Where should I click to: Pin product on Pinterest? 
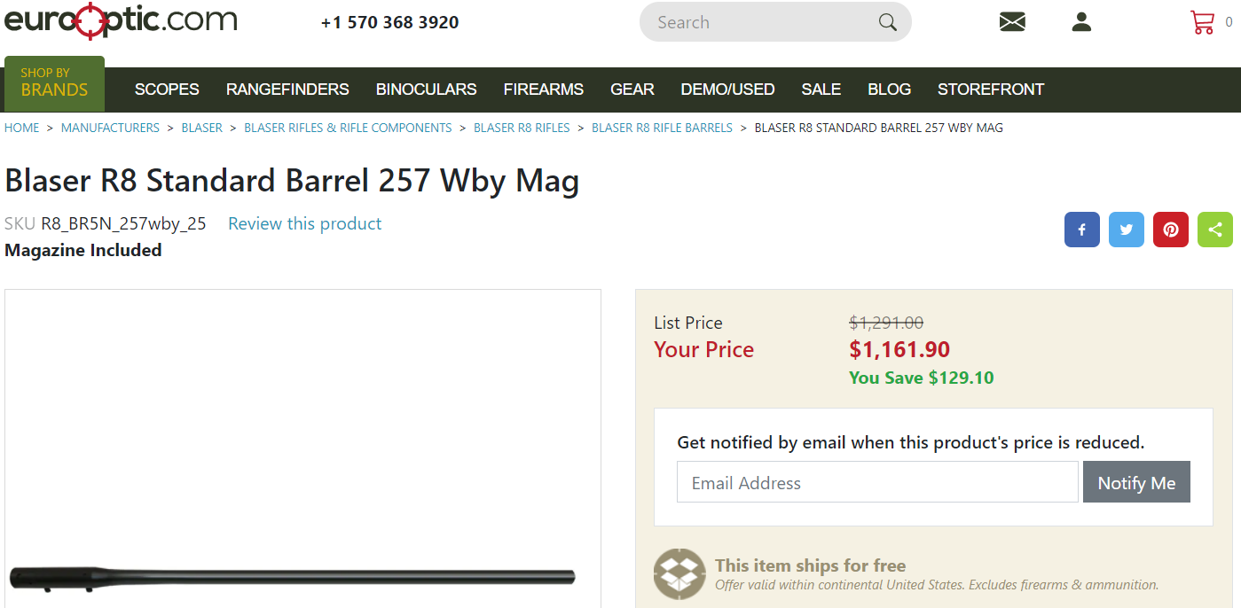pos(1171,230)
